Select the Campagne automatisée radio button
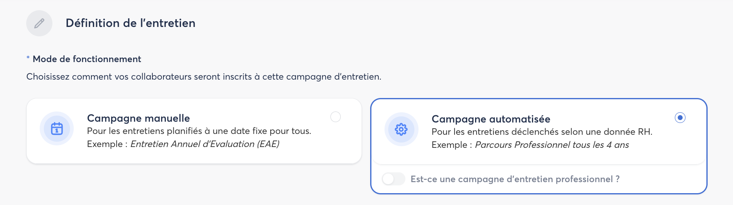This screenshot has height=205, width=733. pos(680,118)
